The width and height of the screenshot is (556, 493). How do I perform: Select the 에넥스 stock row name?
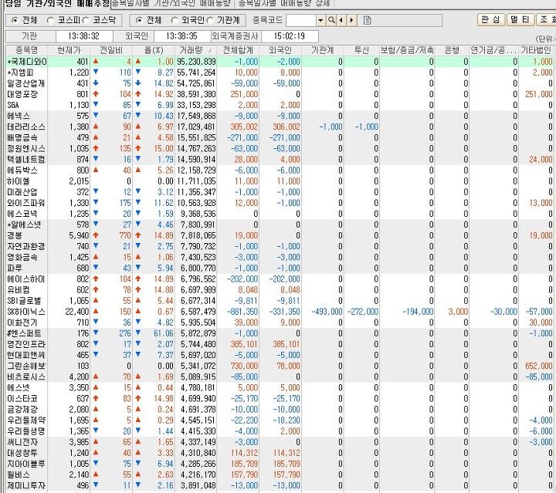click(19, 116)
